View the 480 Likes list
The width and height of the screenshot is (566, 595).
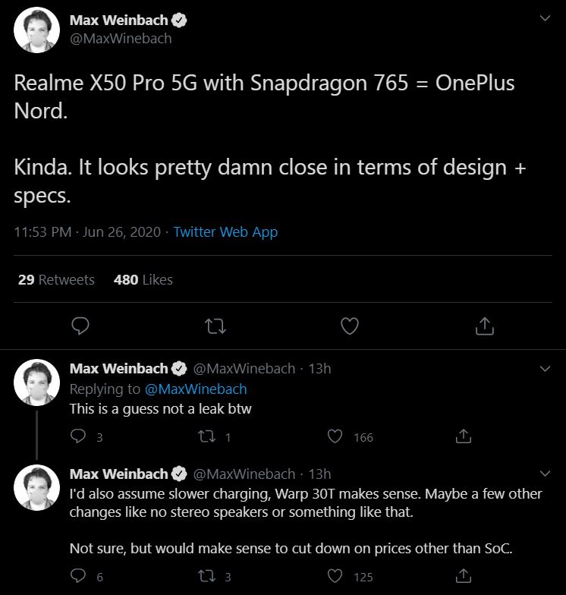[143, 279]
